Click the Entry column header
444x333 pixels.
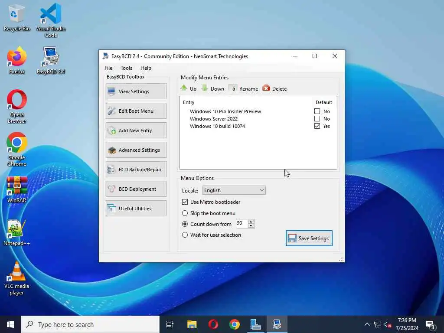(x=189, y=102)
